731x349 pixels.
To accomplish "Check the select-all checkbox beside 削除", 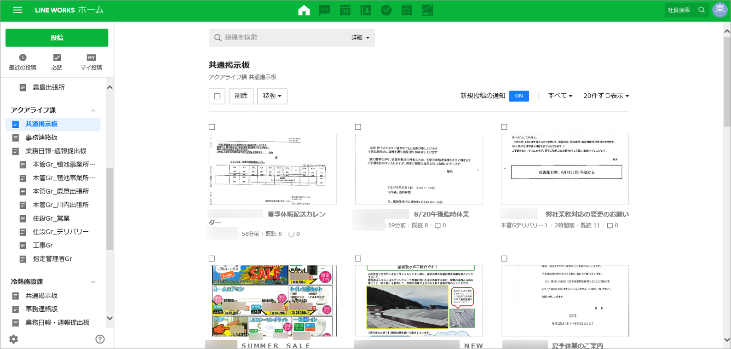I will [217, 96].
